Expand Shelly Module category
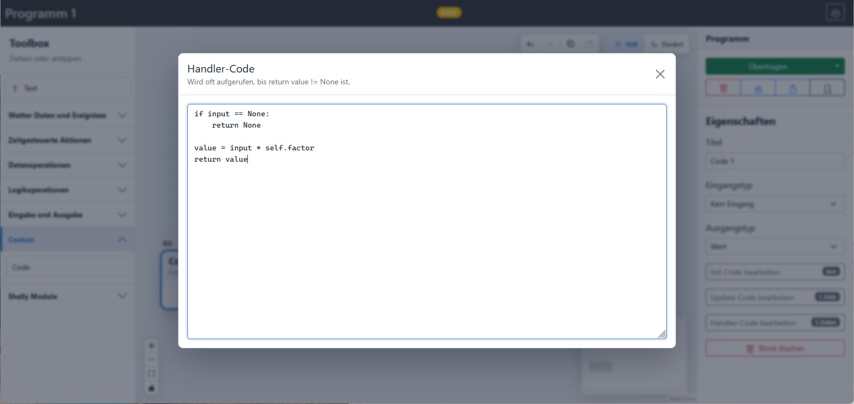854x404 pixels. click(x=68, y=296)
